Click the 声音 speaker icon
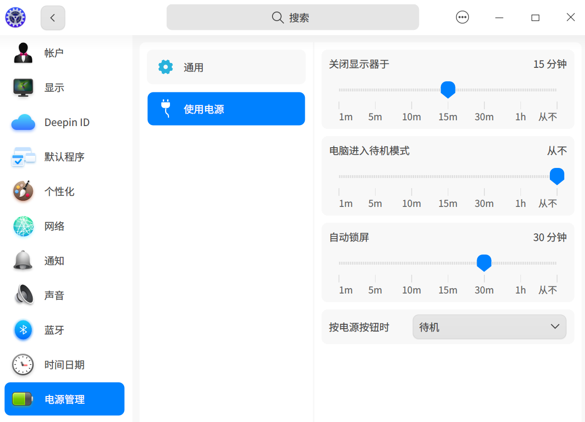Viewport: 585px width, 422px height. click(x=23, y=295)
